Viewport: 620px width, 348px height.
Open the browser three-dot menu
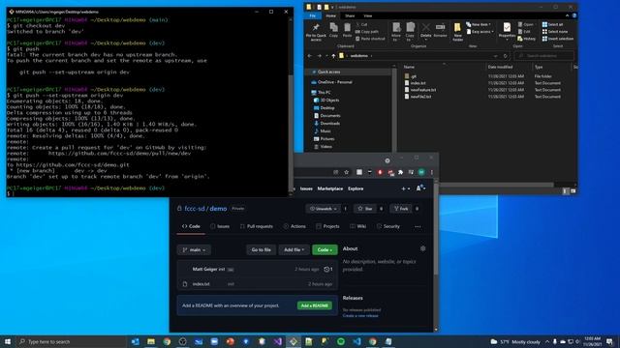pyautogui.click(x=432, y=172)
